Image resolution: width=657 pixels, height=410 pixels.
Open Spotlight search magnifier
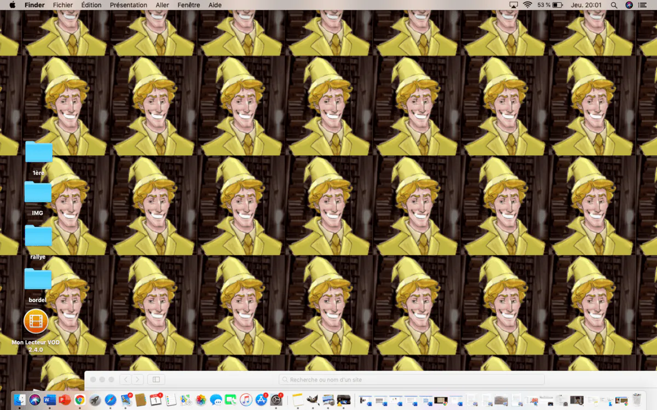(614, 5)
